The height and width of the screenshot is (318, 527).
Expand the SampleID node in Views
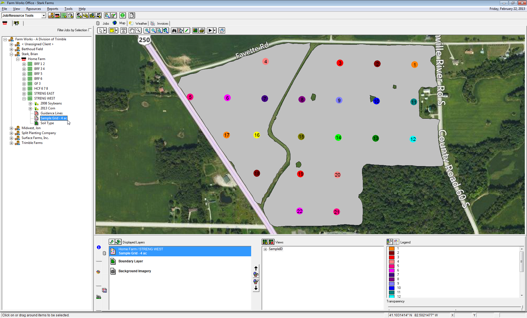point(265,249)
